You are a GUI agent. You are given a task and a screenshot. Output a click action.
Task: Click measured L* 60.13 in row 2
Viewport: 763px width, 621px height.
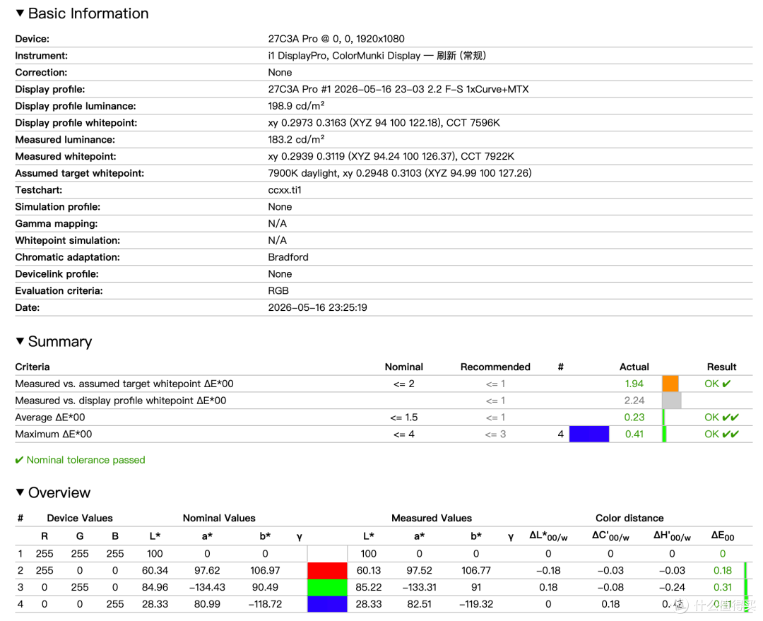tap(368, 570)
